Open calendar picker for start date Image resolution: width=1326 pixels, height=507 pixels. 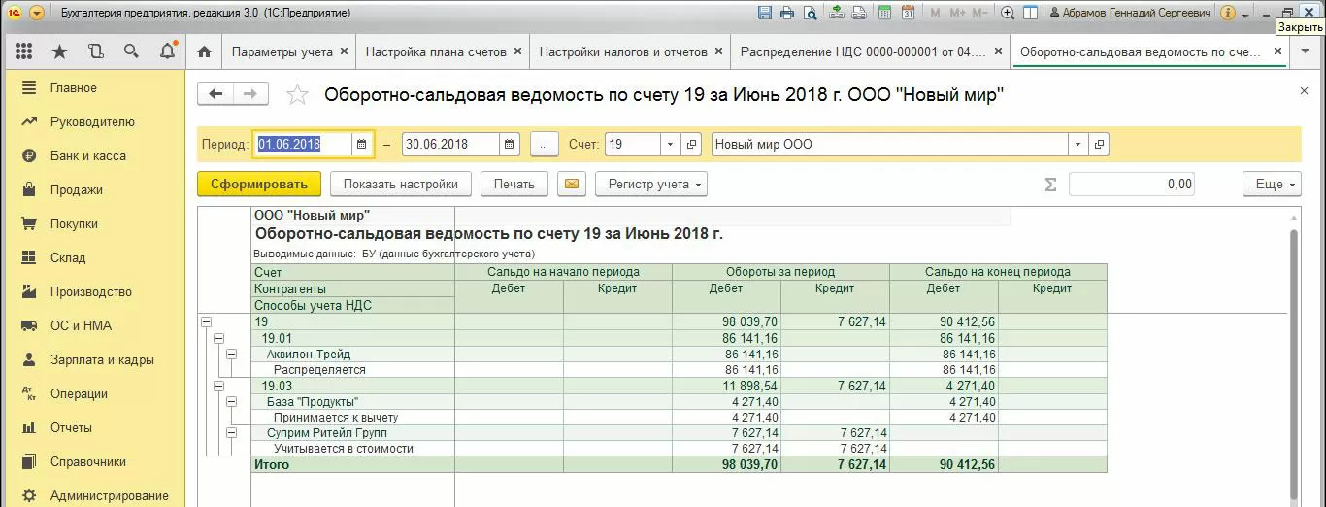point(362,145)
